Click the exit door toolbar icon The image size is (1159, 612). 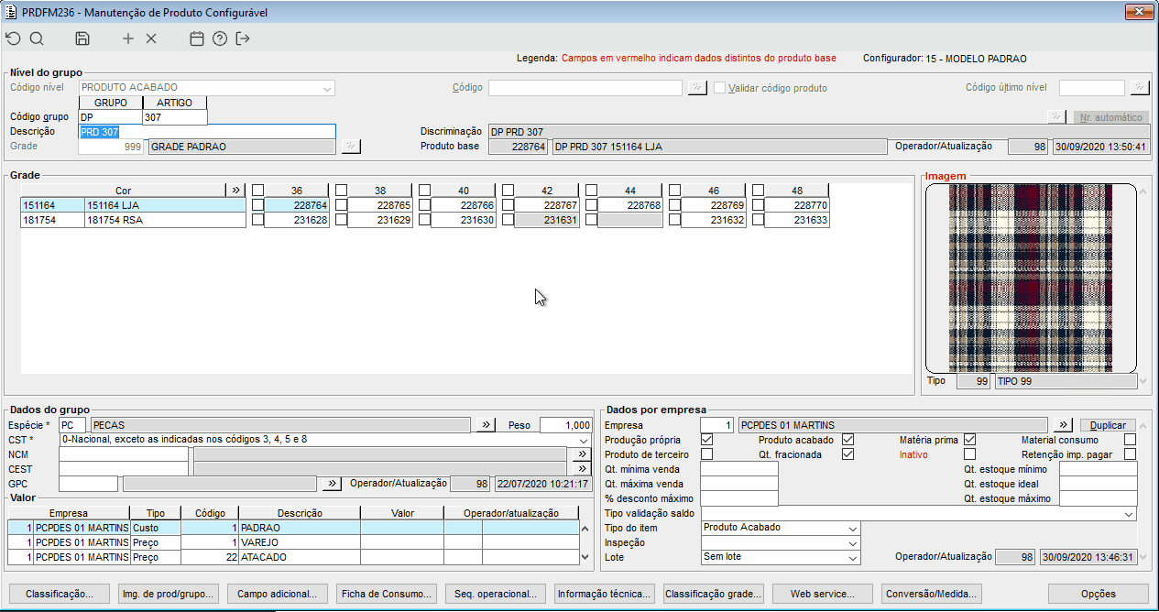pos(243,38)
